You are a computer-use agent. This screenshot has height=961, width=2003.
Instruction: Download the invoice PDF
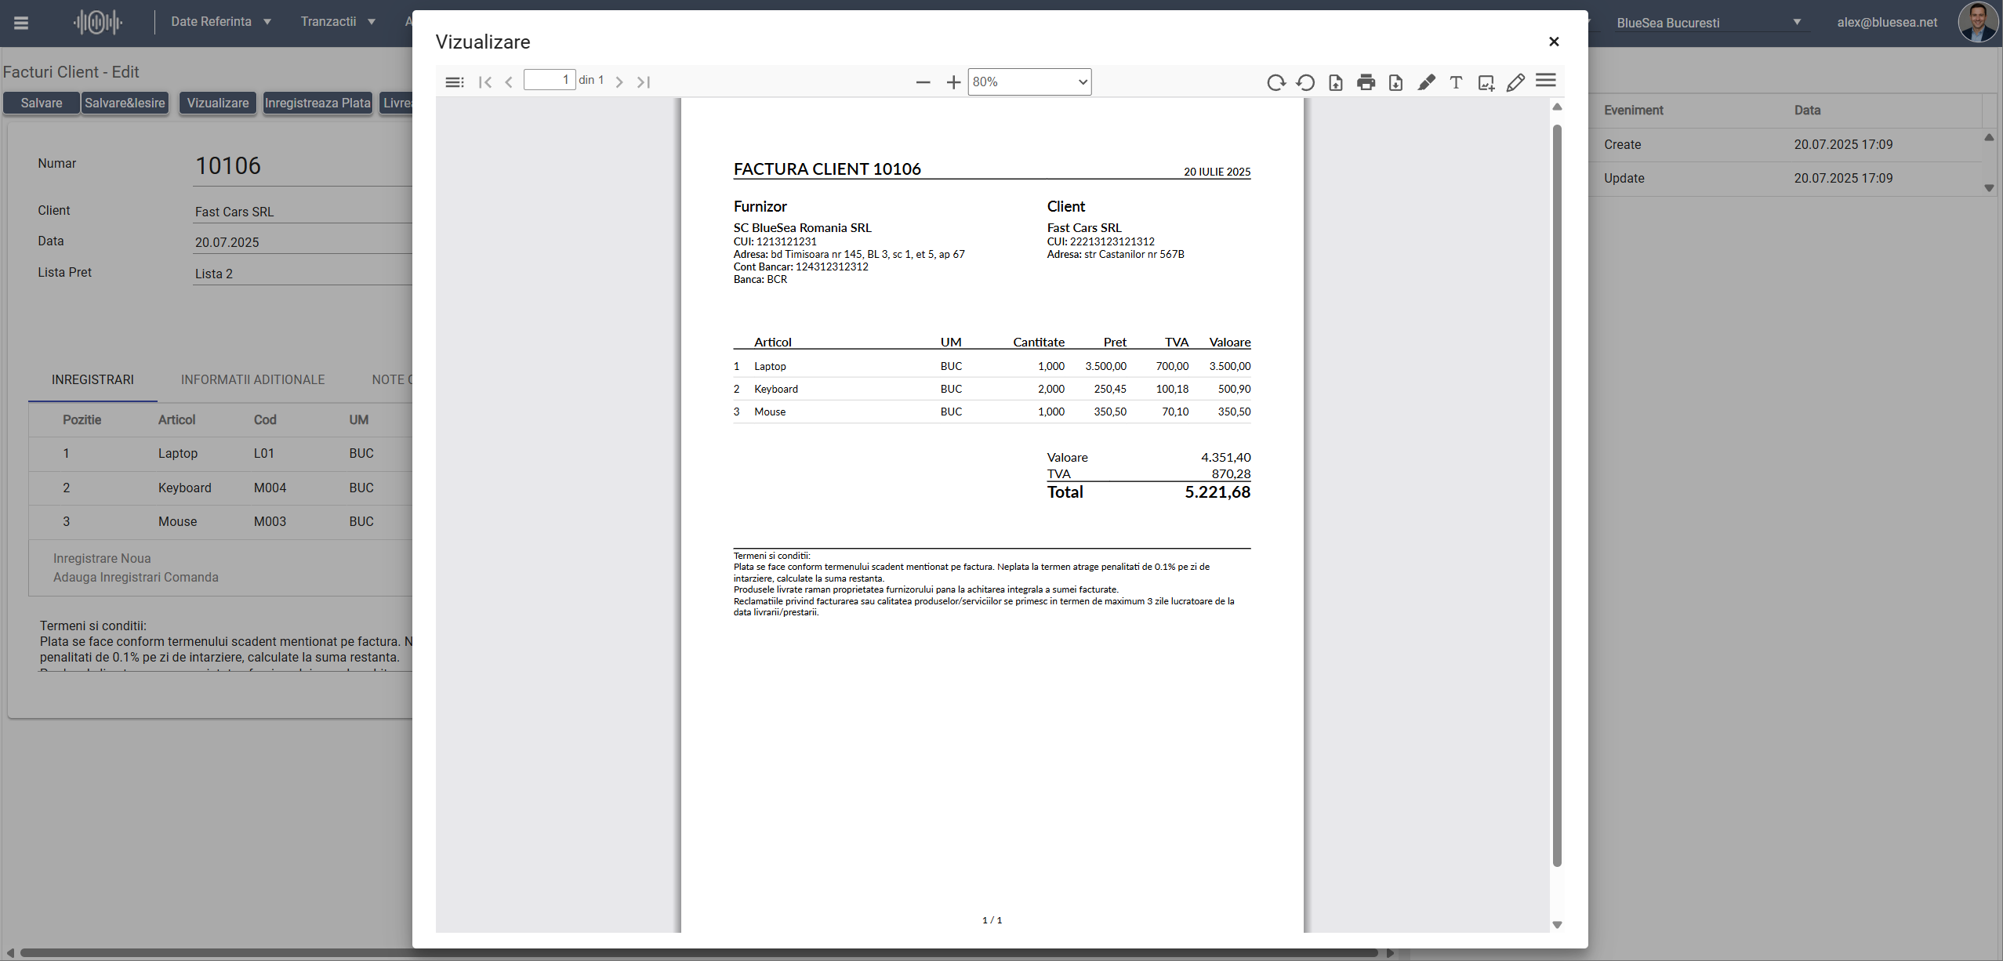click(x=1395, y=82)
